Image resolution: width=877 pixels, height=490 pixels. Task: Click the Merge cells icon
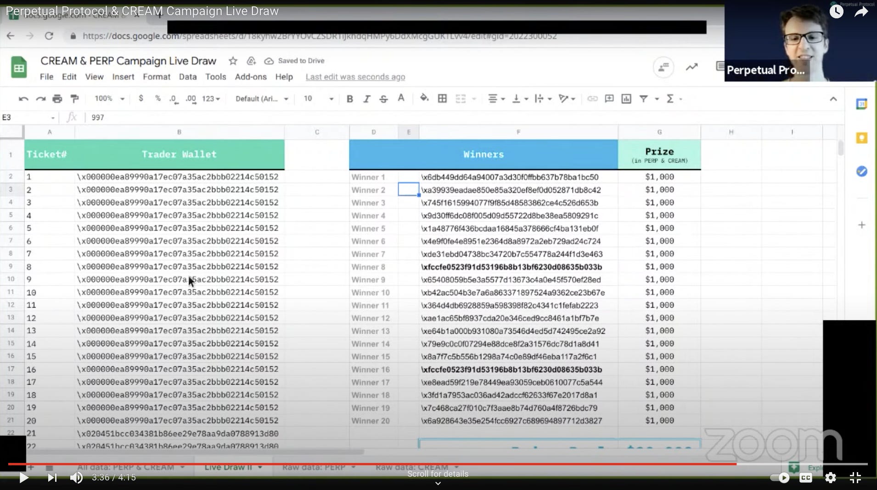click(461, 99)
